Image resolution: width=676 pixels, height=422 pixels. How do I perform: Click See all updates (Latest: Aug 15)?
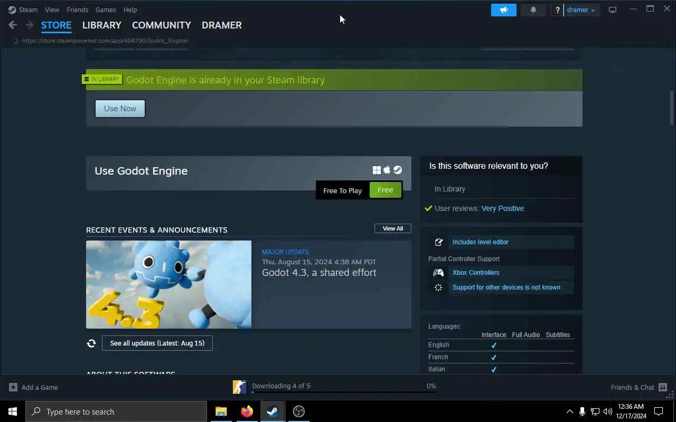tap(157, 343)
